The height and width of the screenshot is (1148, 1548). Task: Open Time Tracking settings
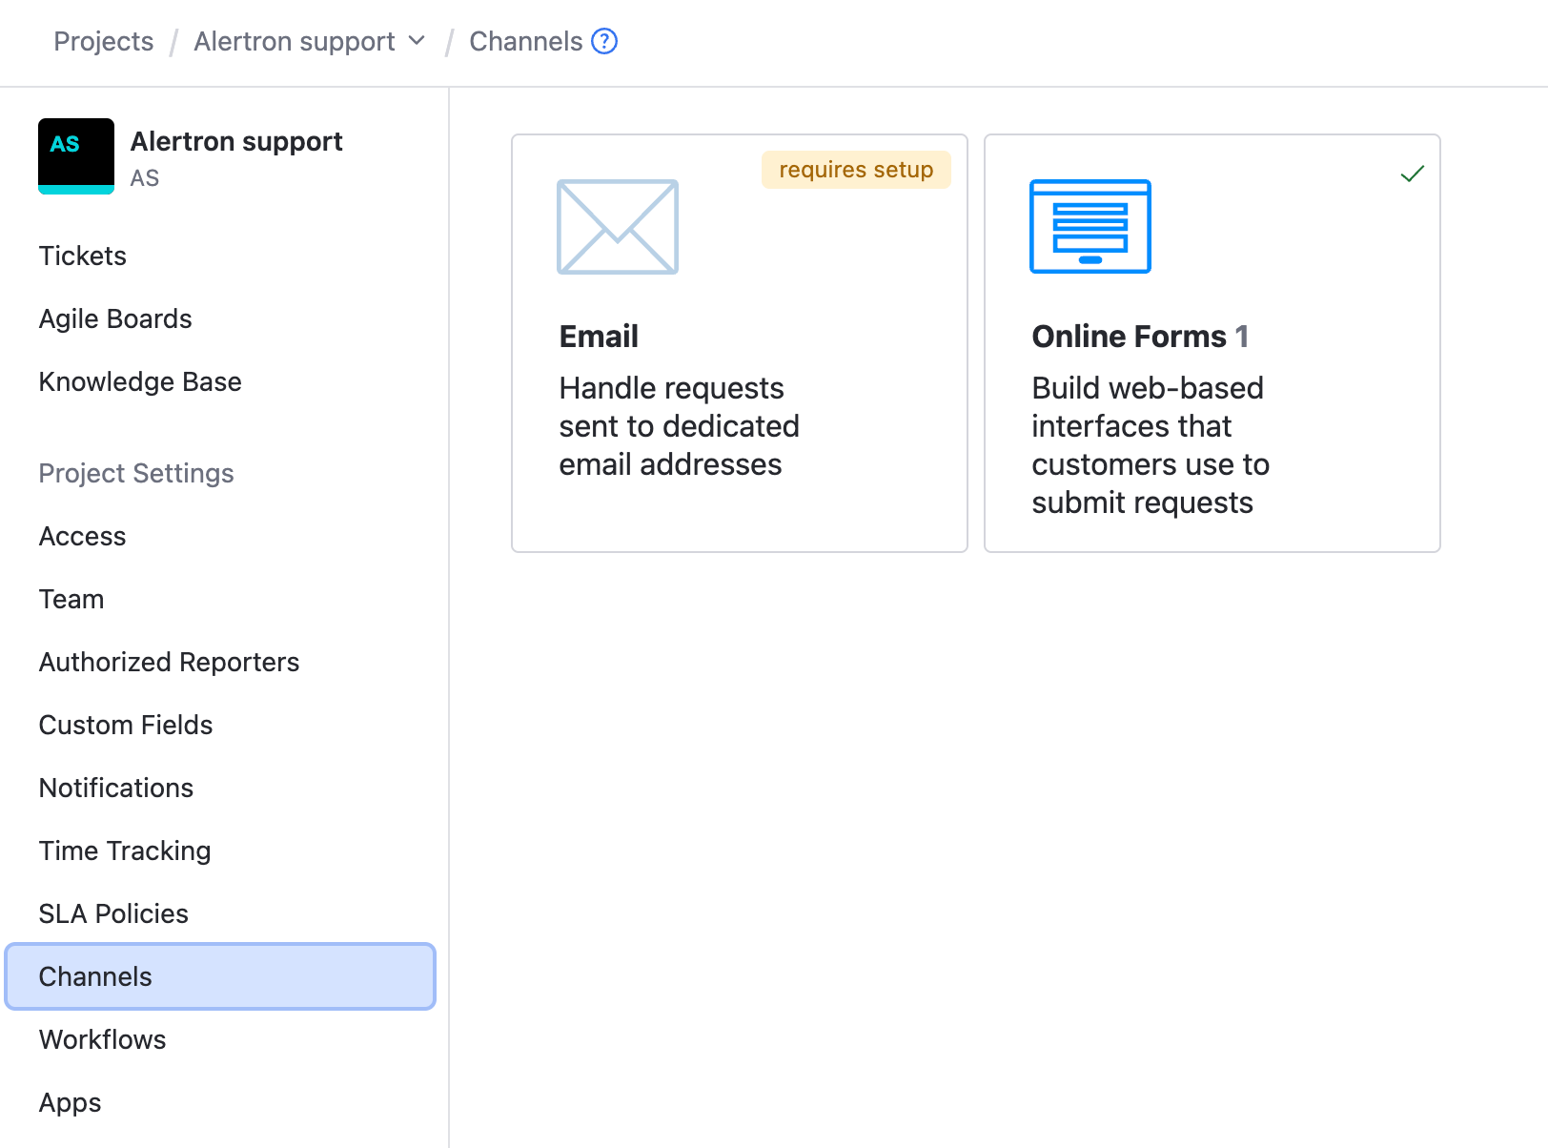coord(124,851)
